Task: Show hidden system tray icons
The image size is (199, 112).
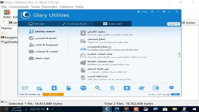Action: (x=52, y=109)
